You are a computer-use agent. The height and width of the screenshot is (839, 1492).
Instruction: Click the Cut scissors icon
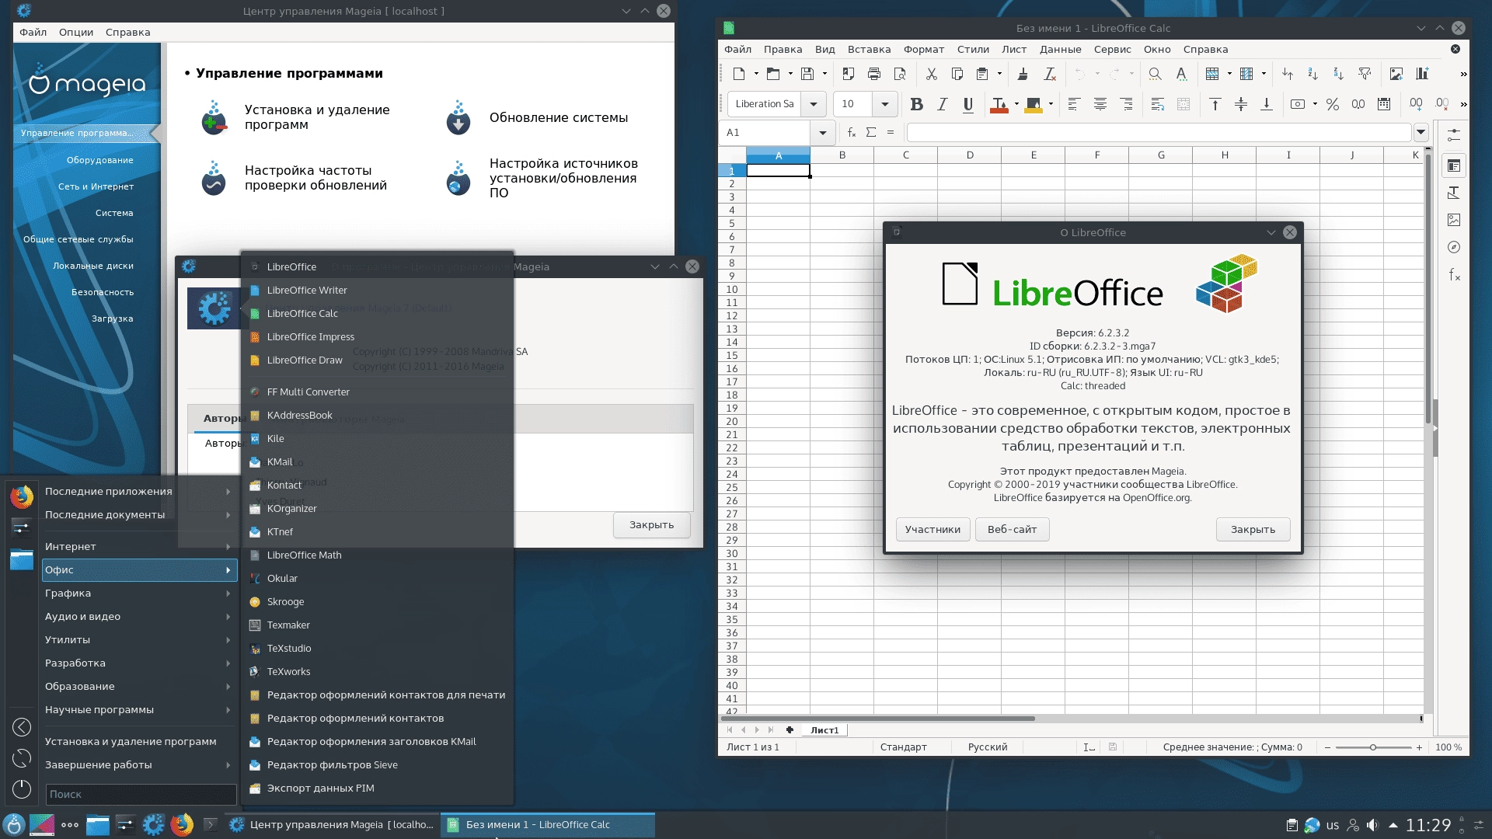tap(932, 74)
